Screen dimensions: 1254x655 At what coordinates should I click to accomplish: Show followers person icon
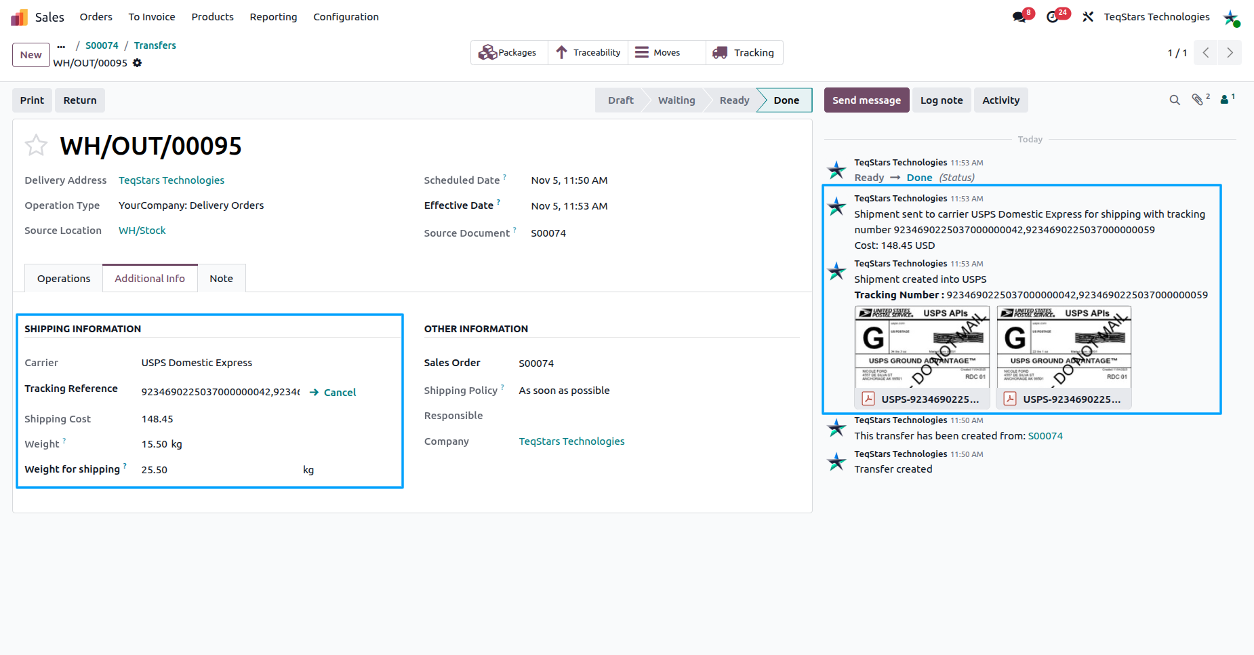point(1225,100)
